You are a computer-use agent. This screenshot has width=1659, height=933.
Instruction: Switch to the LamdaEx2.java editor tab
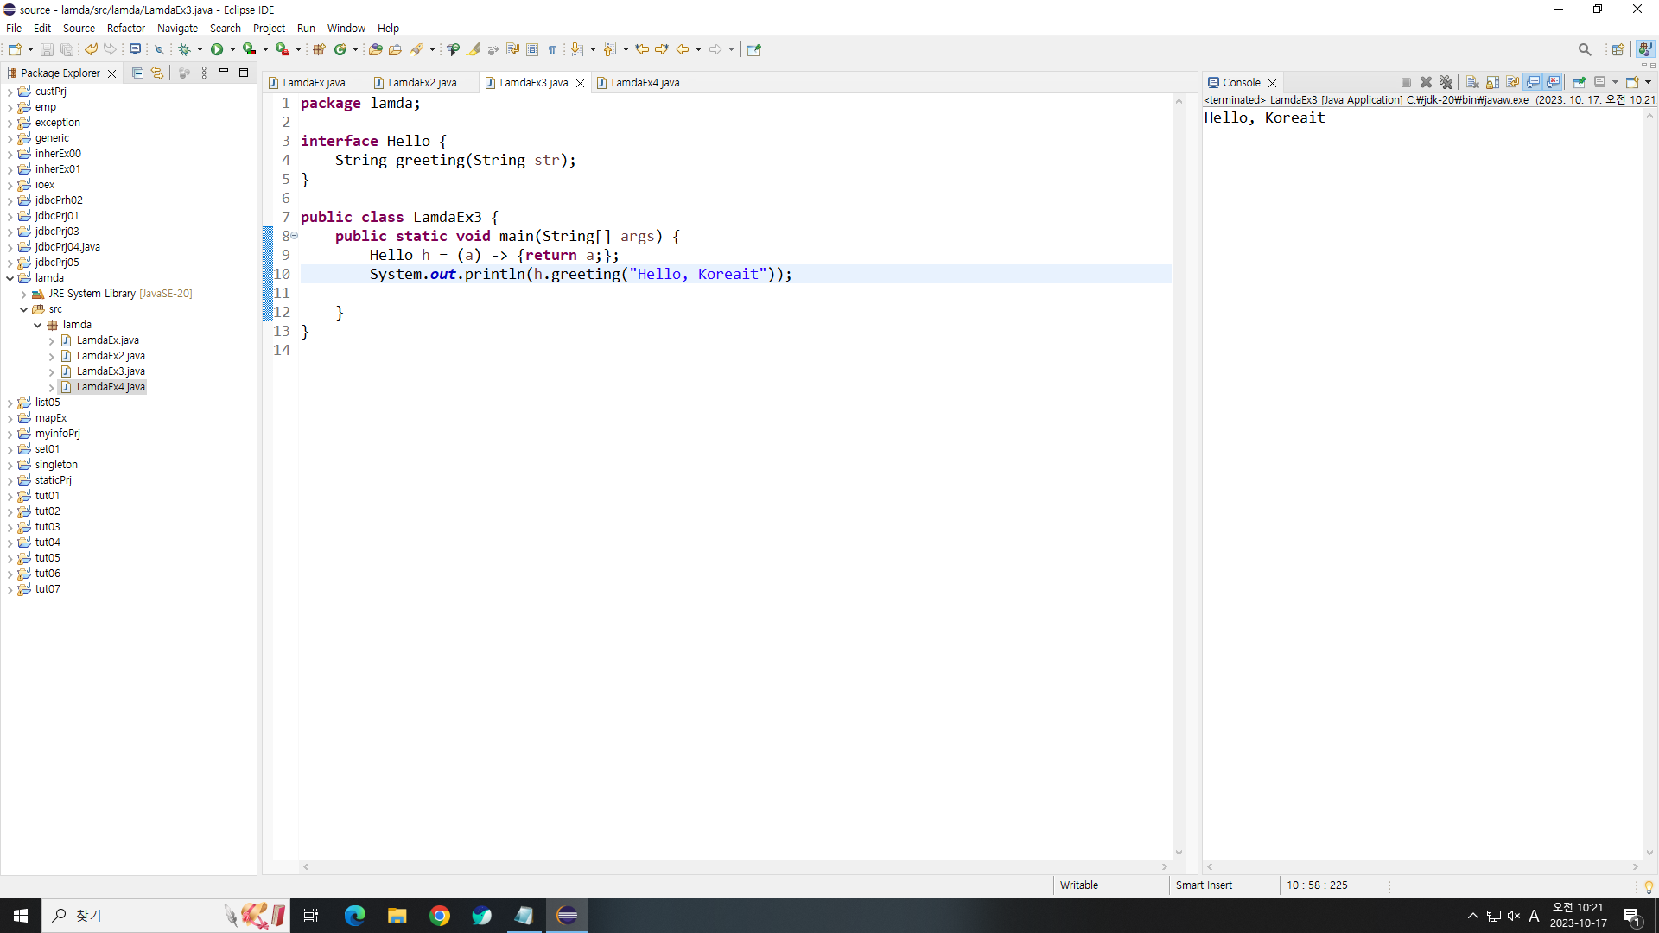422,83
